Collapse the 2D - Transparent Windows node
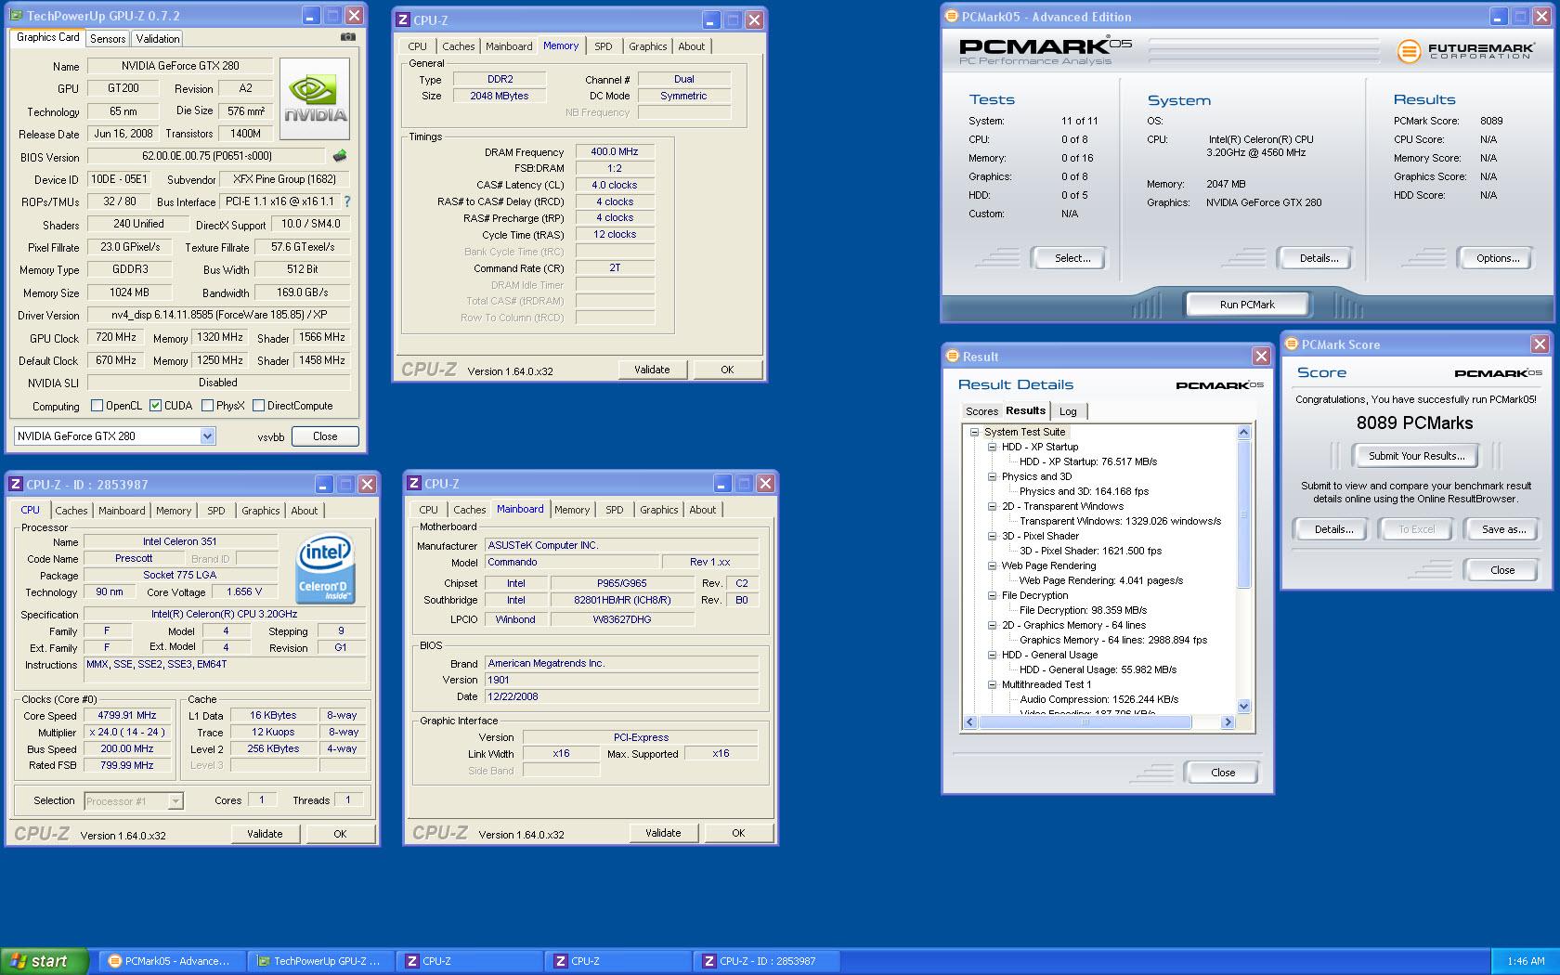1560x975 pixels. click(x=992, y=506)
